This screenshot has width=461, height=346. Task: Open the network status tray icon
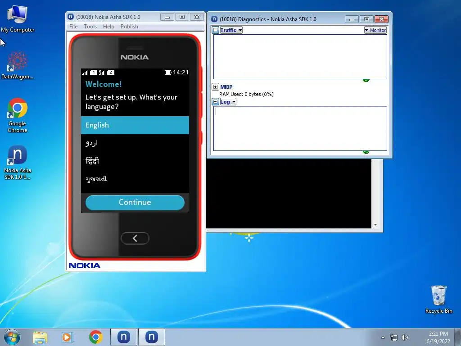[x=393, y=337]
